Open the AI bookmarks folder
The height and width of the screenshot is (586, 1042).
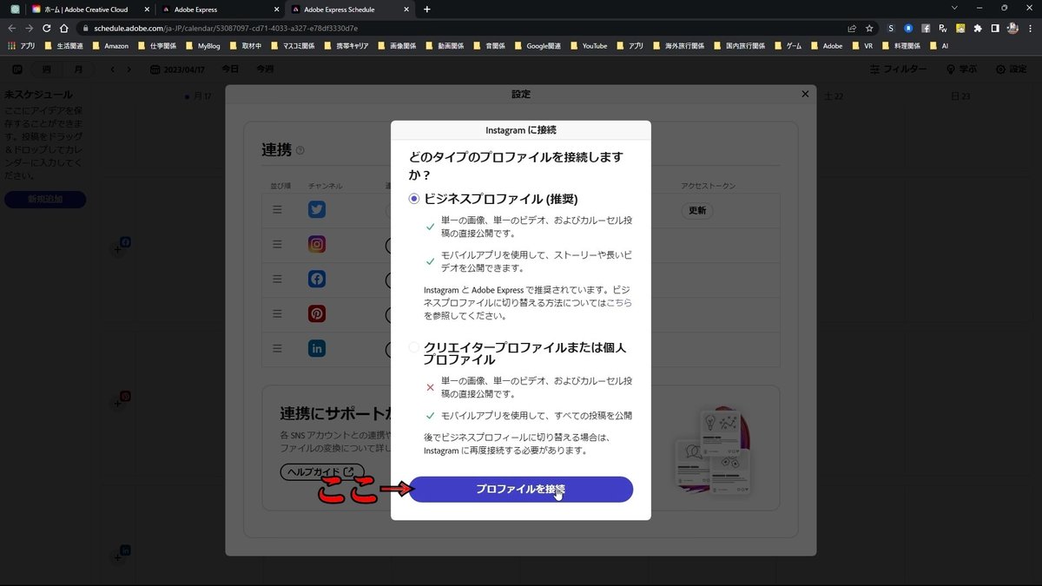pos(938,45)
